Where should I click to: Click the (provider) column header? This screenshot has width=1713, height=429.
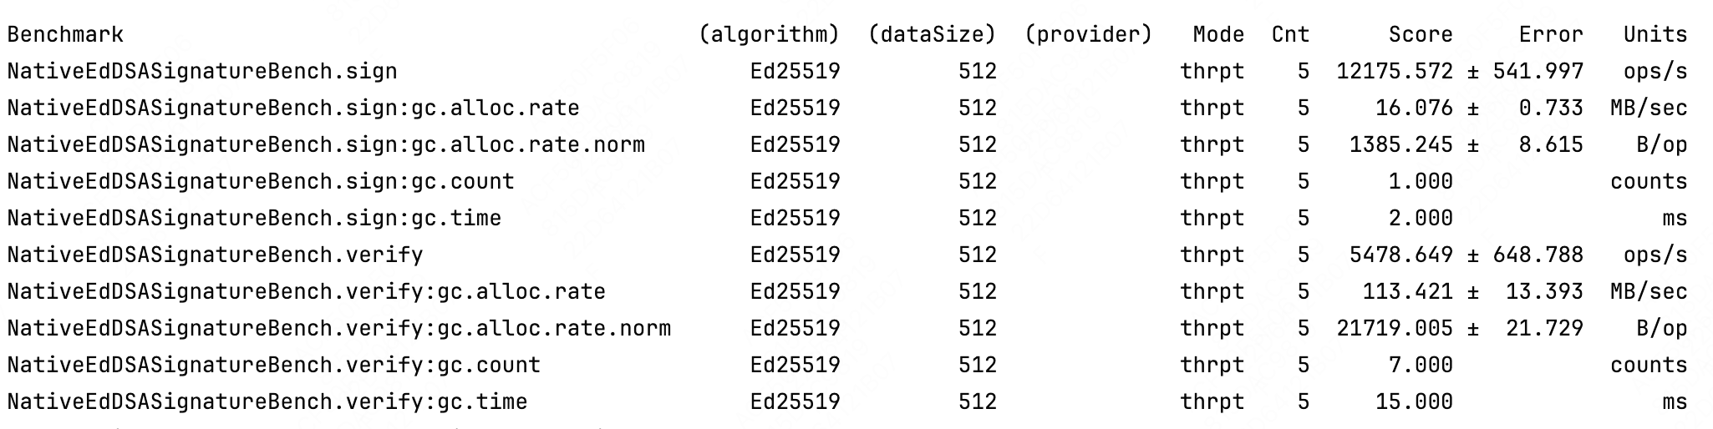(1088, 34)
